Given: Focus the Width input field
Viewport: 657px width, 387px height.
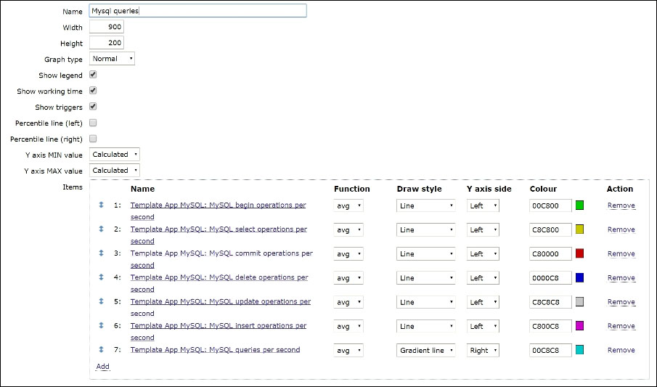Looking at the screenshot, I should (106, 27).
